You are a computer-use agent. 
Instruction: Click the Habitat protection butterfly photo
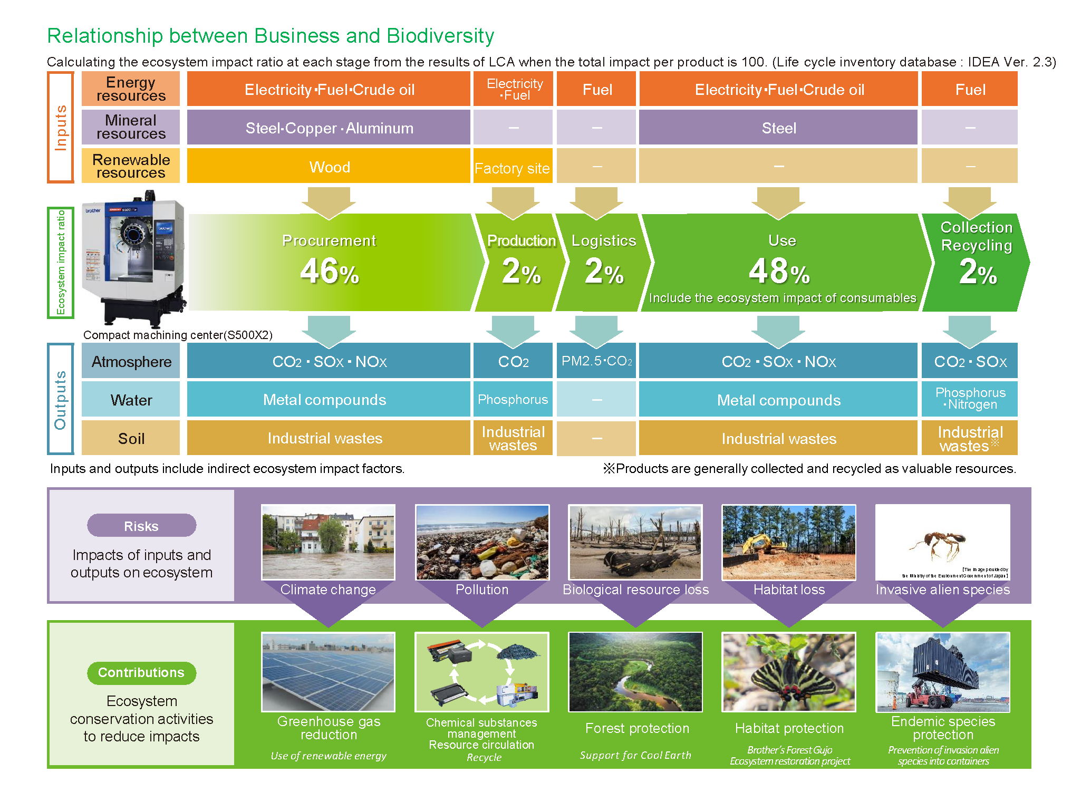coord(789,672)
